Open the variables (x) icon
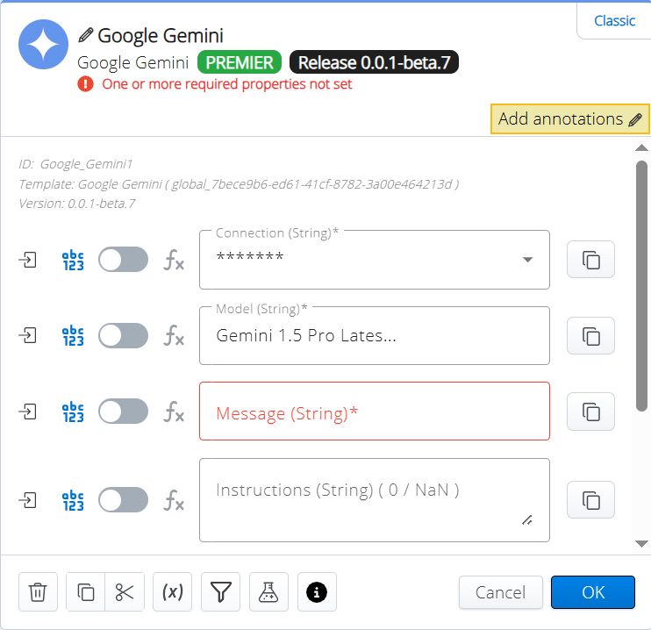This screenshot has height=630, width=651. pyautogui.click(x=173, y=592)
